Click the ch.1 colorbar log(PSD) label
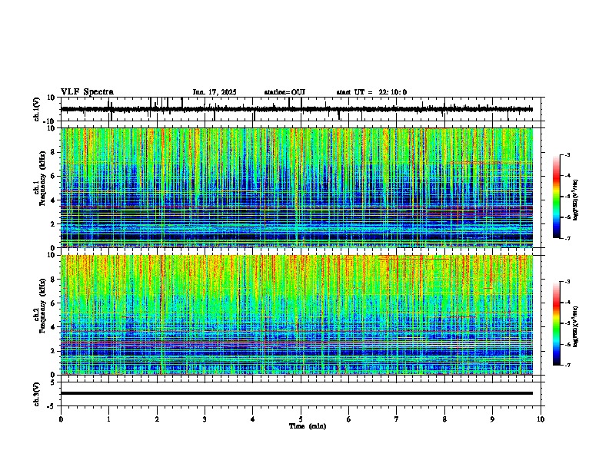The width and height of the screenshot is (609, 470). coord(576,200)
